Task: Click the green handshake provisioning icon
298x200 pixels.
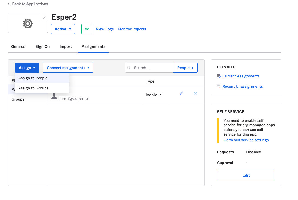Action: click(x=87, y=29)
